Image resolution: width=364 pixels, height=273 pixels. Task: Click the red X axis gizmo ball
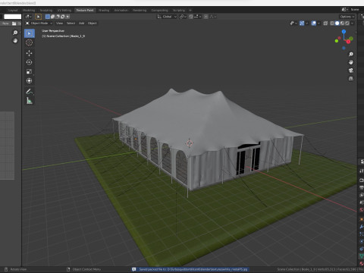click(x=348, y=42)
